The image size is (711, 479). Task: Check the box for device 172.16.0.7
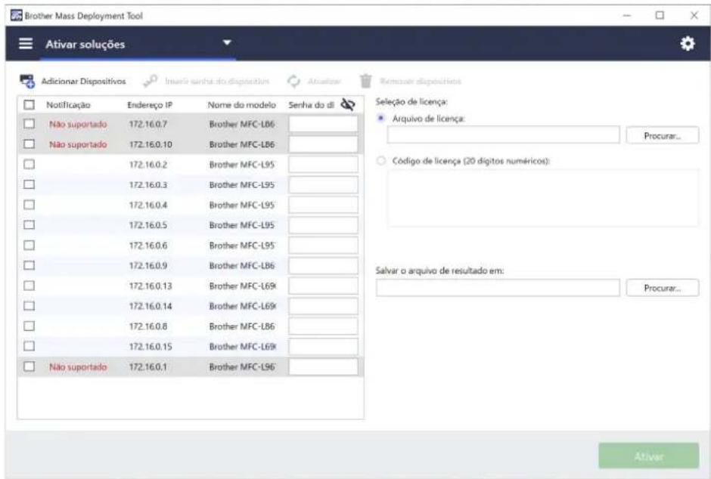(29, 124)
